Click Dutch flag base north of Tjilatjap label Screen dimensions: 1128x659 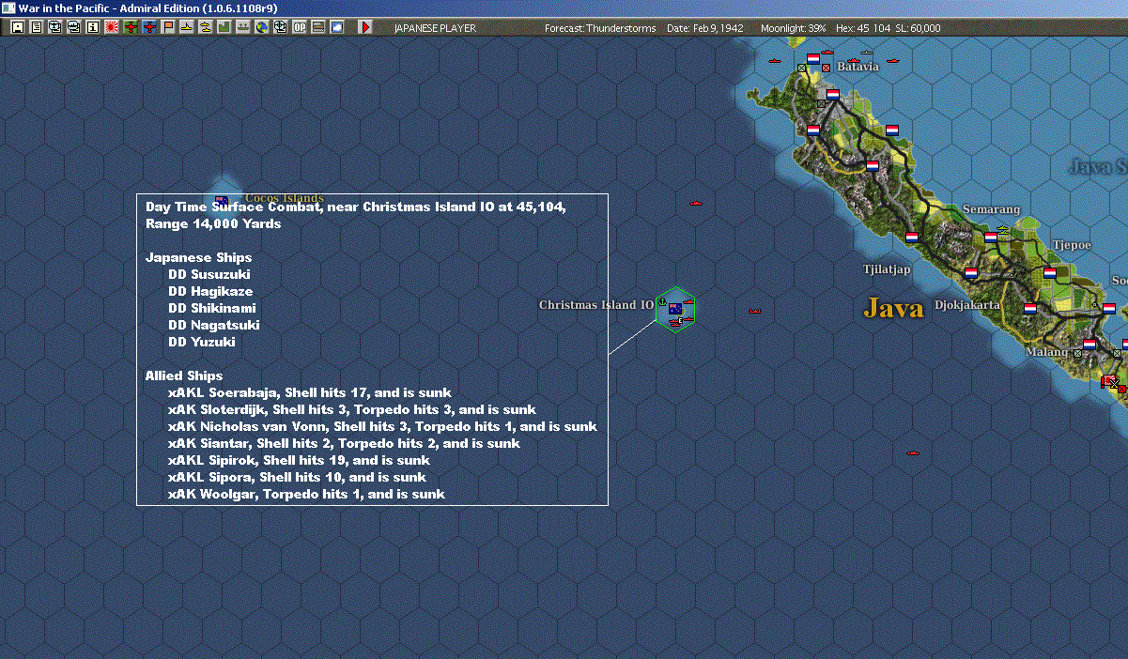click(x=911, y=238)
